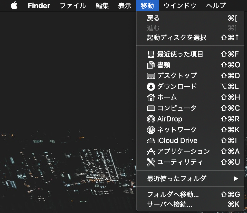Select the ダウンロード download arrow icon

(x=151, y=86)
